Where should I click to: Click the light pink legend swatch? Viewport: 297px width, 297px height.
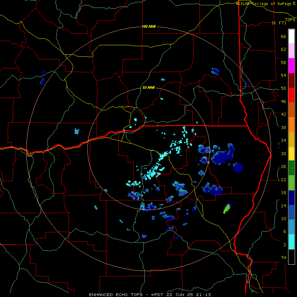(x=291, y=51)
